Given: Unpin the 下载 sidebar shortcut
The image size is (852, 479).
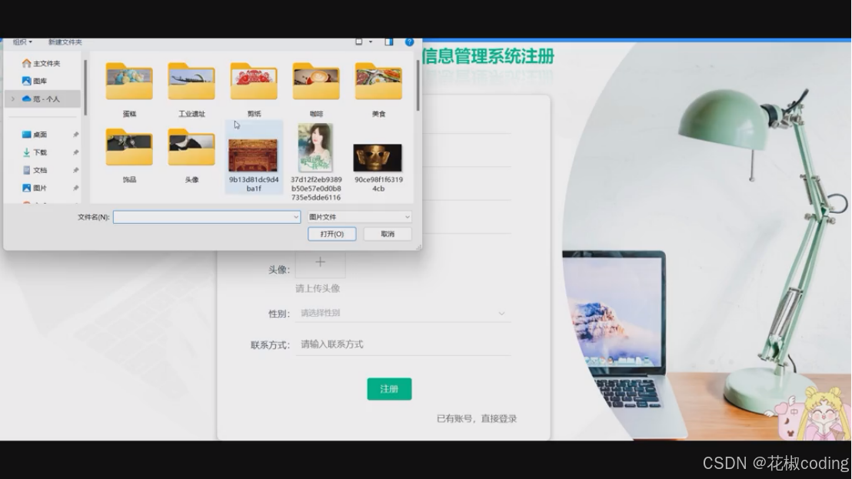Looking at the screenshot, I should (77, 151).
